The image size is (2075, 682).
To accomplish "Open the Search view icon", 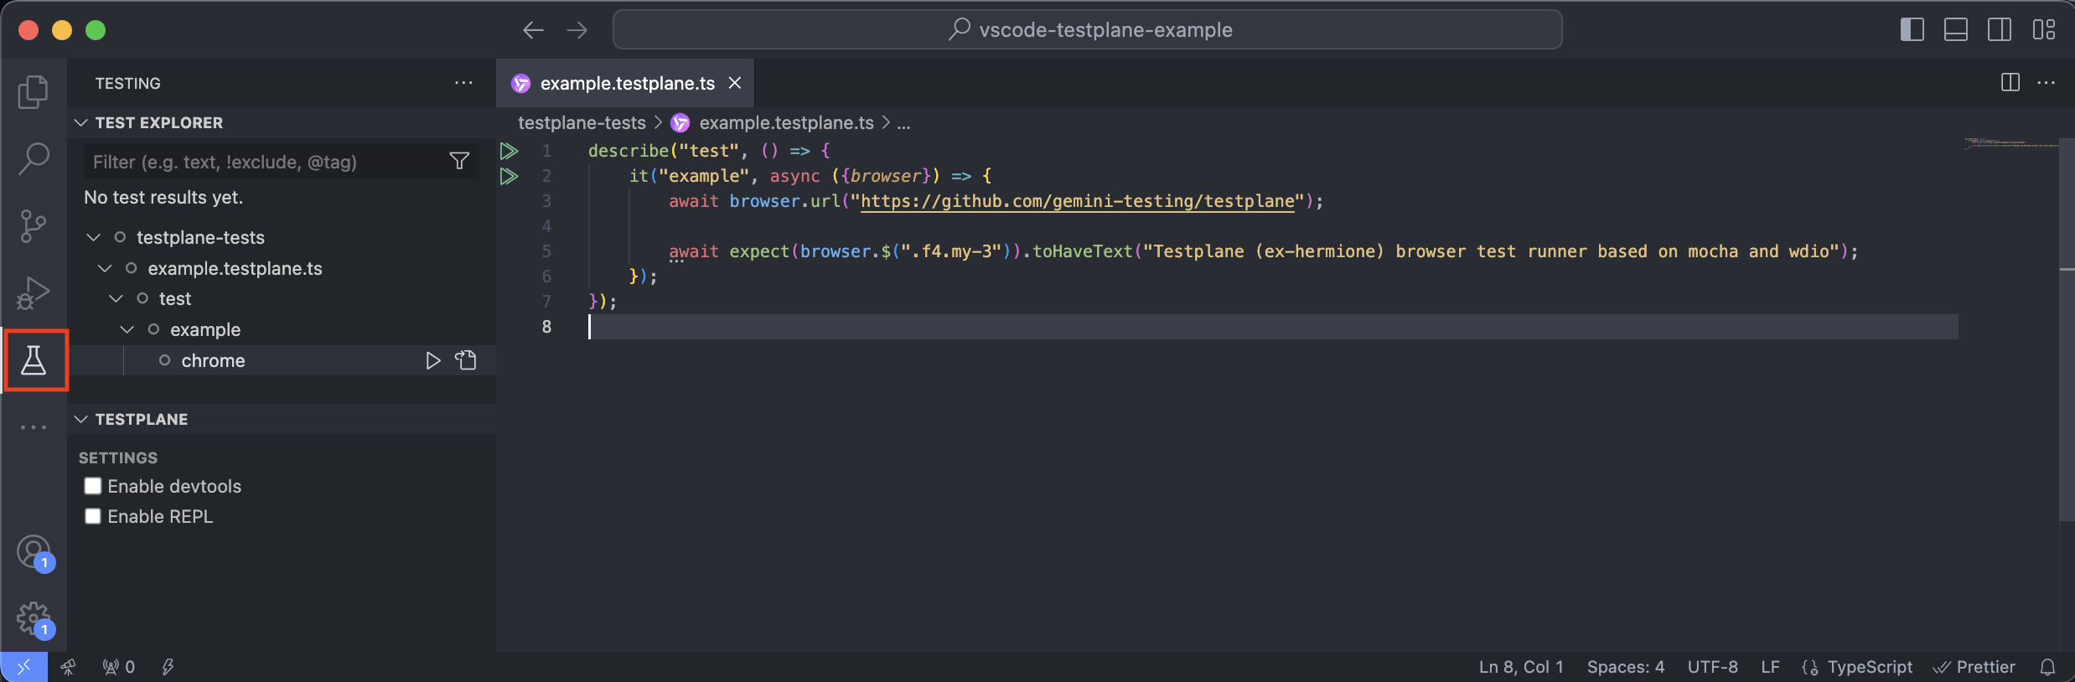I will point(34,158).
